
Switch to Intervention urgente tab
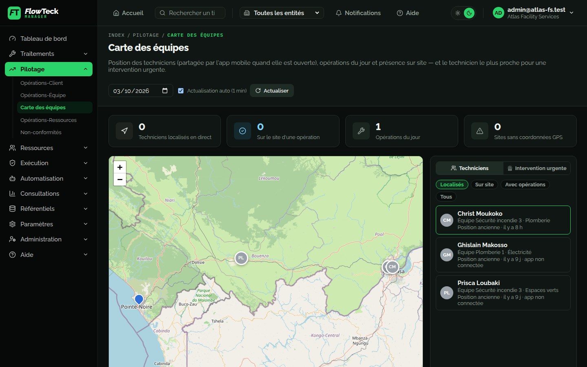pyautogui.click(x=537, y=168)
